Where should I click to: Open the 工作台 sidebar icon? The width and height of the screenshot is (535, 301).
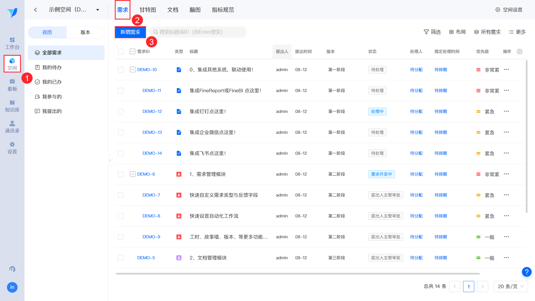[12, 43]
